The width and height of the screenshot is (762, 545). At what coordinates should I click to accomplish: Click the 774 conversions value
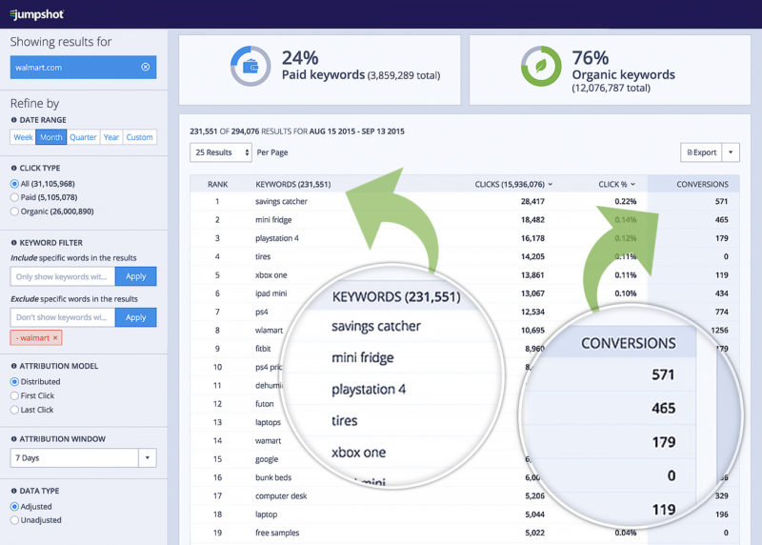(x=722, y=312)
